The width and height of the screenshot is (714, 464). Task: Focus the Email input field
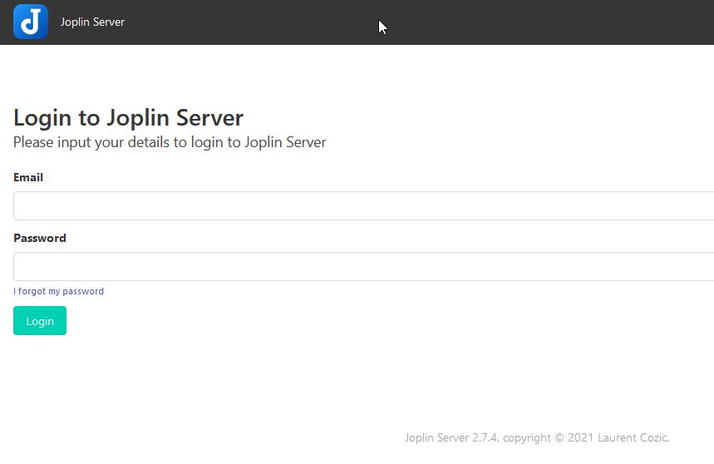(357, 206)
